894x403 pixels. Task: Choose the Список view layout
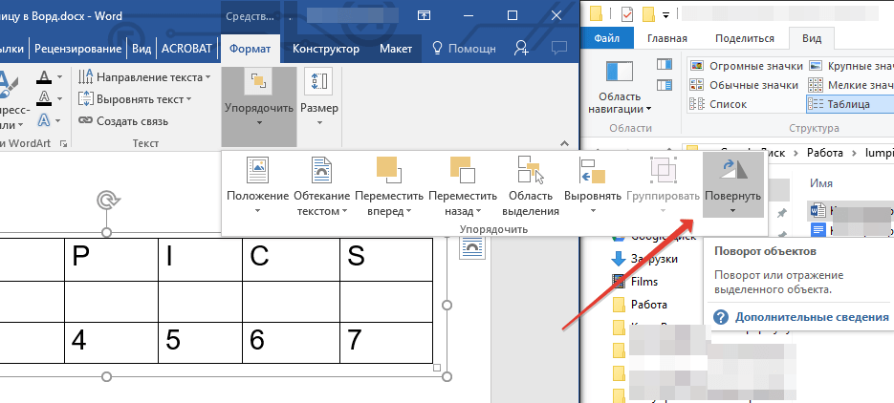[728, 103]
